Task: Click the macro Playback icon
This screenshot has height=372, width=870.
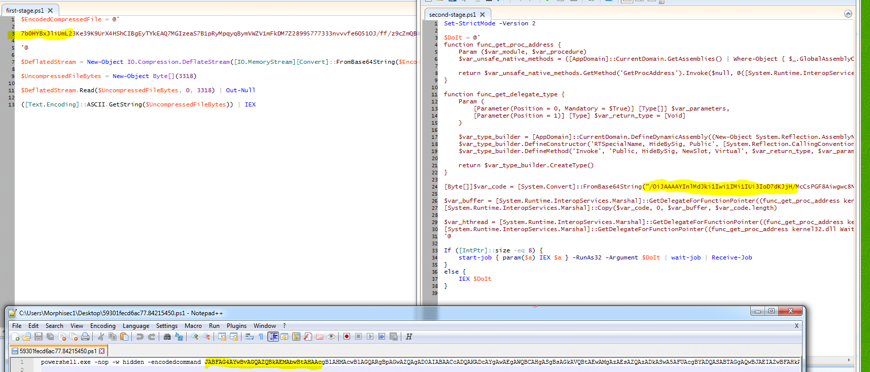Action: [370, 337]
